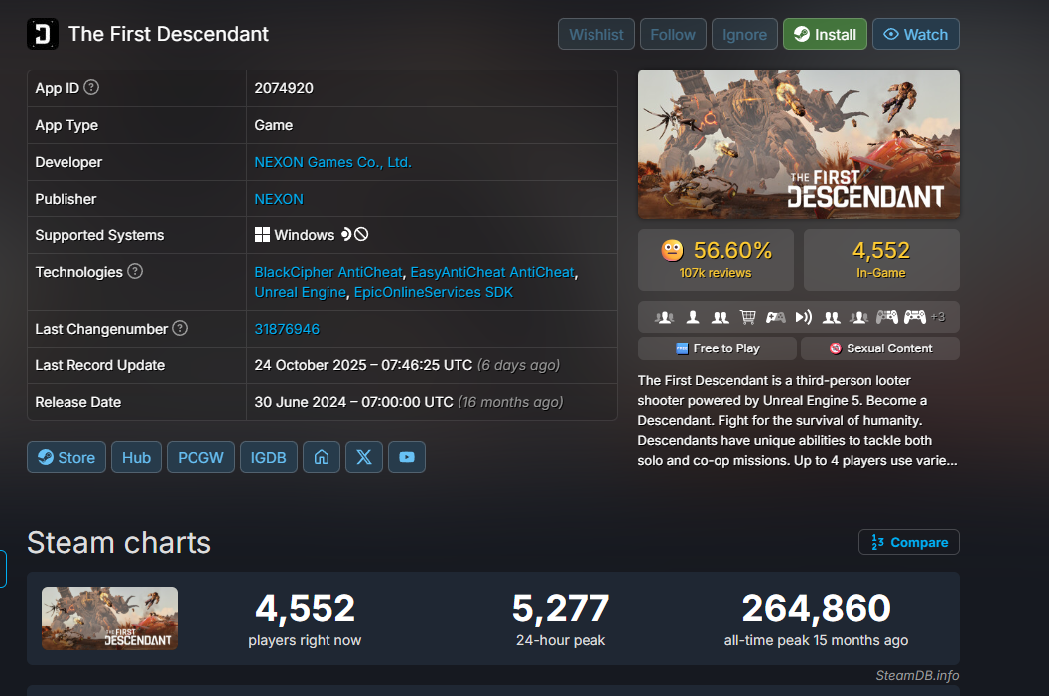Open the X (Twitter) profile icon
Image resolution: width=1049 pixels, height=696 pixels.
pos(364,457)
